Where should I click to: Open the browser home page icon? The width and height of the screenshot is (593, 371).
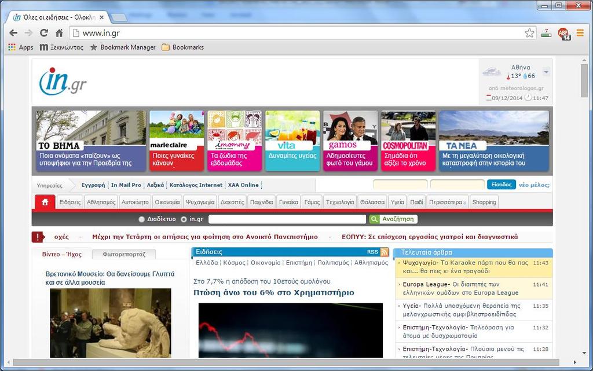coord(59,33)
